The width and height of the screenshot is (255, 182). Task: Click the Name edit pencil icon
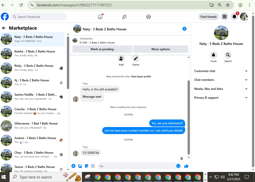point(136,58)
